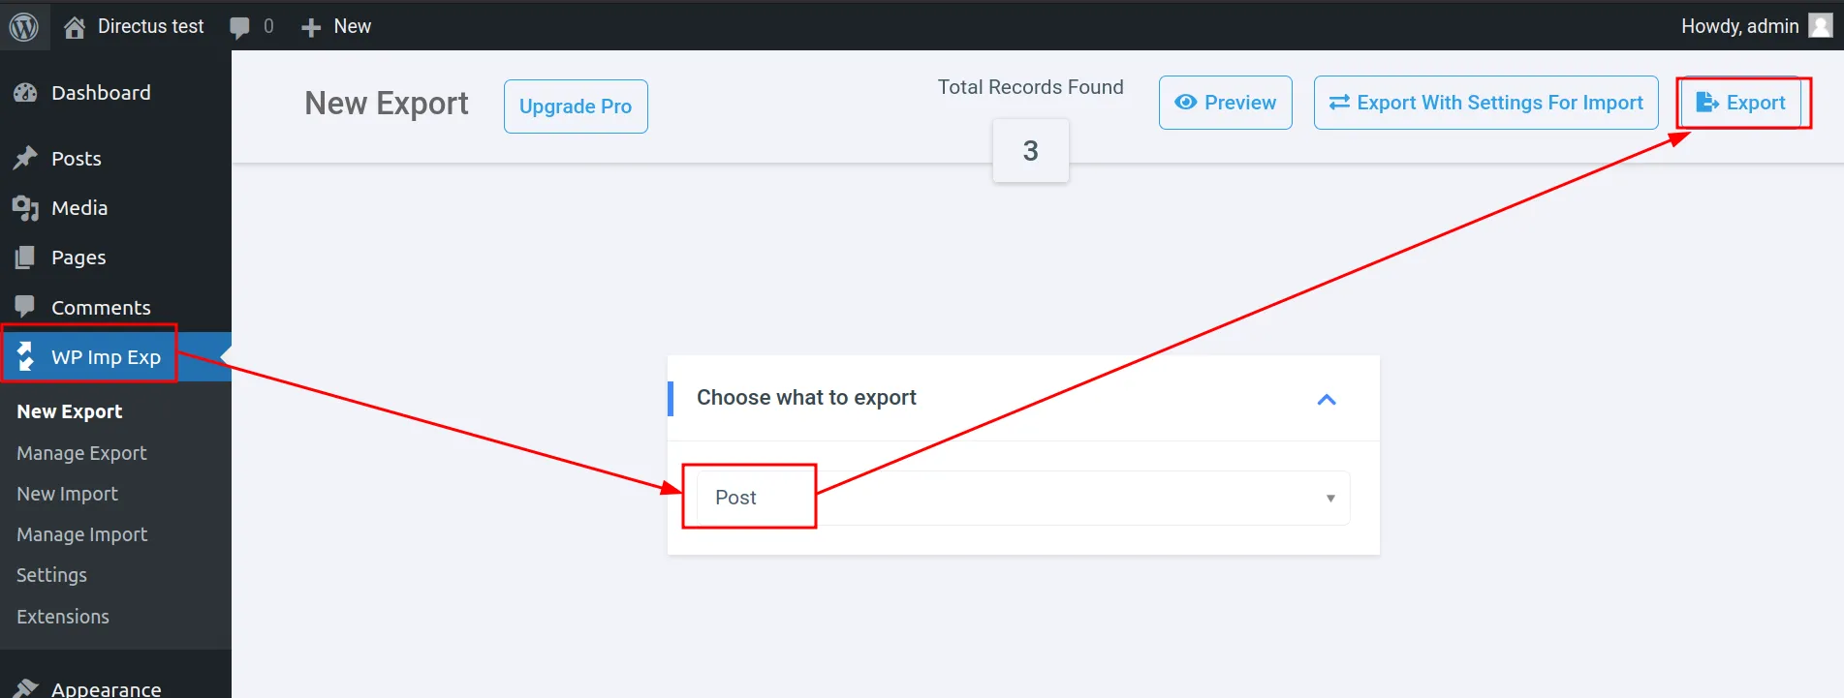Click the Total Records Found count box
Screen dimensions: 1844x698
pyautogui.click(x=1030, y=150)
